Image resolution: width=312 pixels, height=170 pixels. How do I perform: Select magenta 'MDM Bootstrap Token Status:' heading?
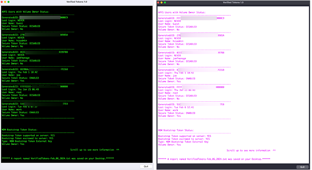(176, 130)
